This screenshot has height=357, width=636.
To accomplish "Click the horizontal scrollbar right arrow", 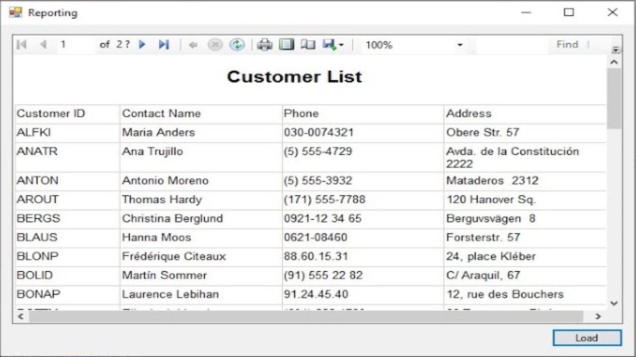I will (598, 316).
